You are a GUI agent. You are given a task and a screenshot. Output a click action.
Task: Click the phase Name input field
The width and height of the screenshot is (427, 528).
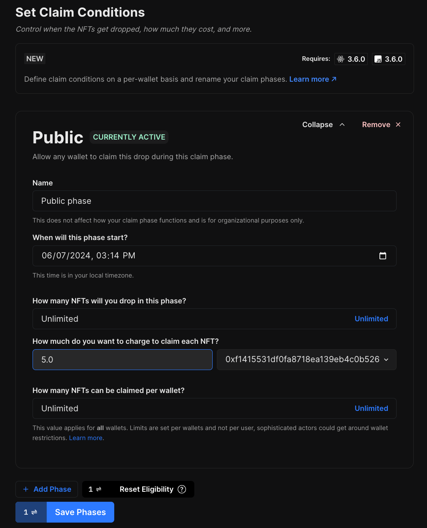tap(214, 201)
